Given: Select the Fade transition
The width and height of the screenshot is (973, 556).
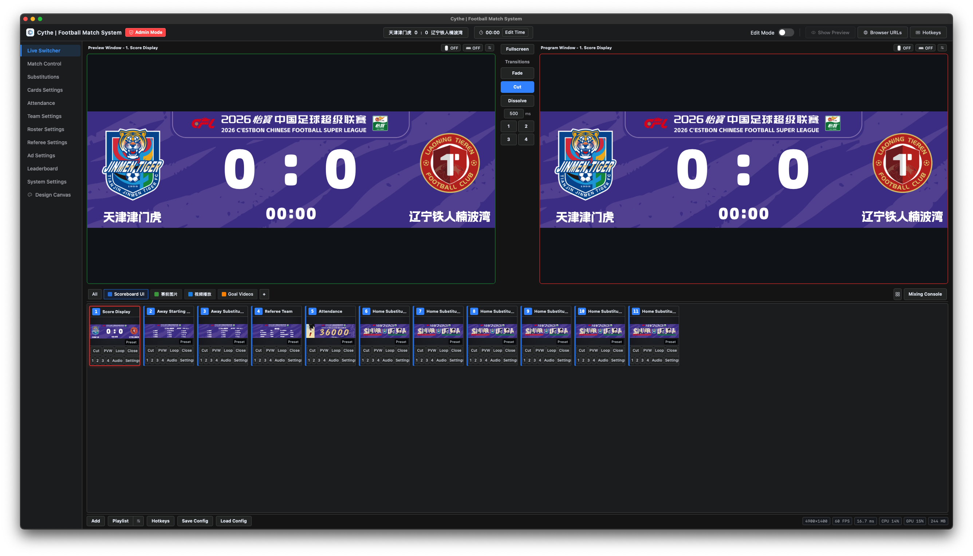Looking at the screenshot, I should [517, 73].
